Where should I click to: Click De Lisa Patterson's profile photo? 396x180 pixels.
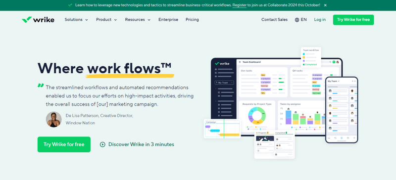(x=54, y=119)
